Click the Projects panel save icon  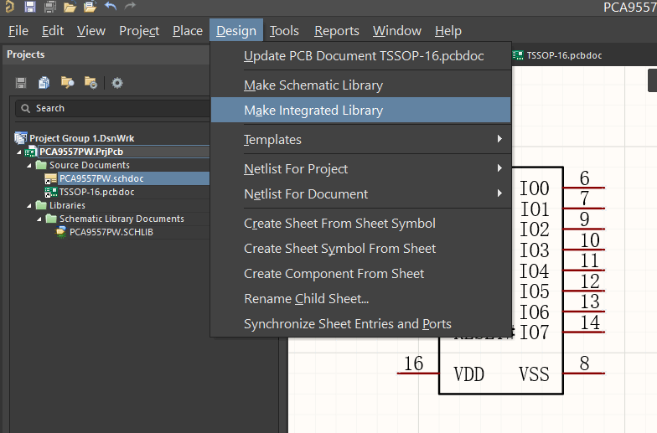pos(21,83)
